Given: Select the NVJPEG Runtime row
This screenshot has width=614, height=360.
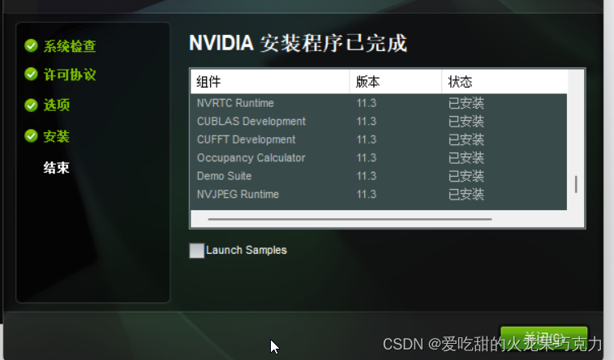Looking at the screenshot, I should point(379,194).
